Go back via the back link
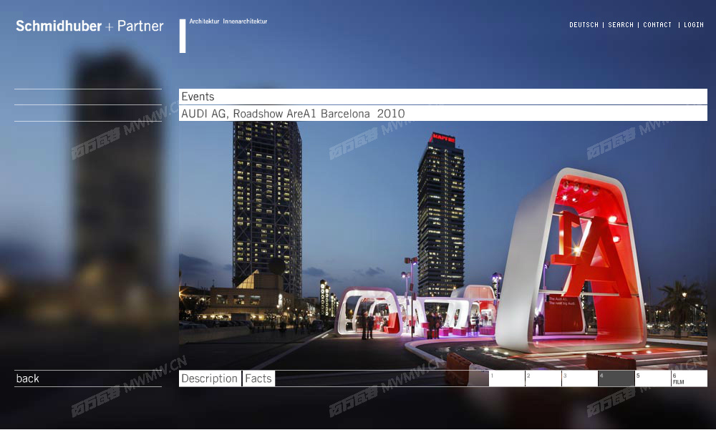The image size is (716, 430). (x=27, y=378)
